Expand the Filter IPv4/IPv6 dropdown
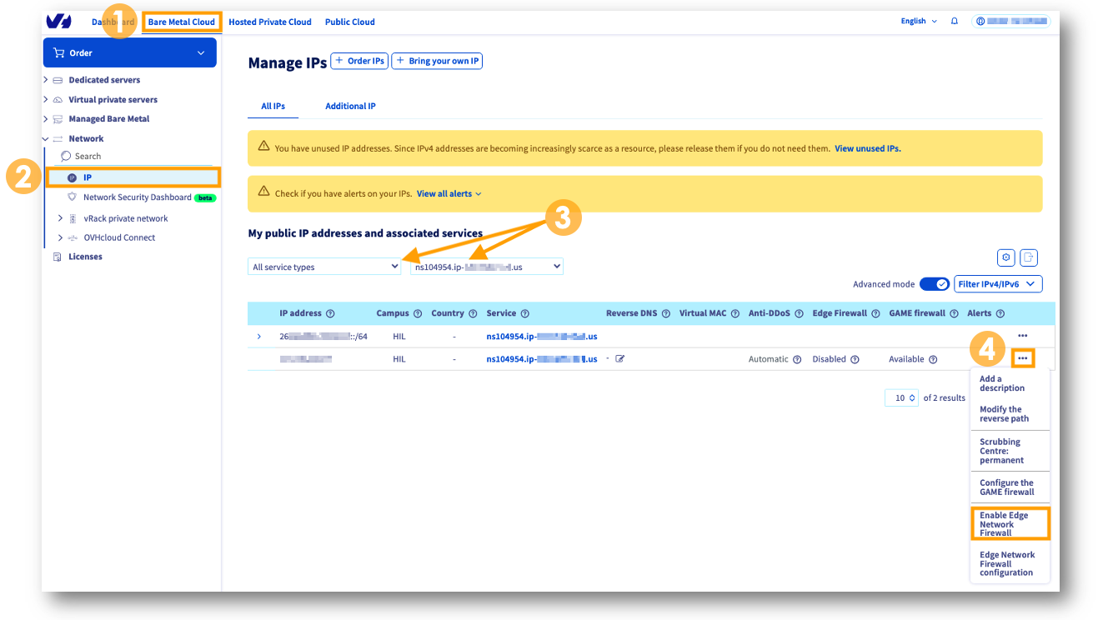Screen dimensions: 1098x620 coord(998,283)
